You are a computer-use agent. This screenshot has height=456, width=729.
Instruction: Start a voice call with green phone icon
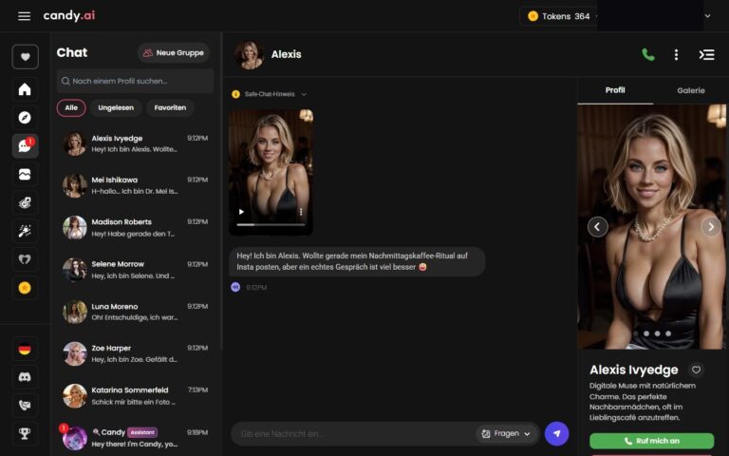[x=648, y=54]
